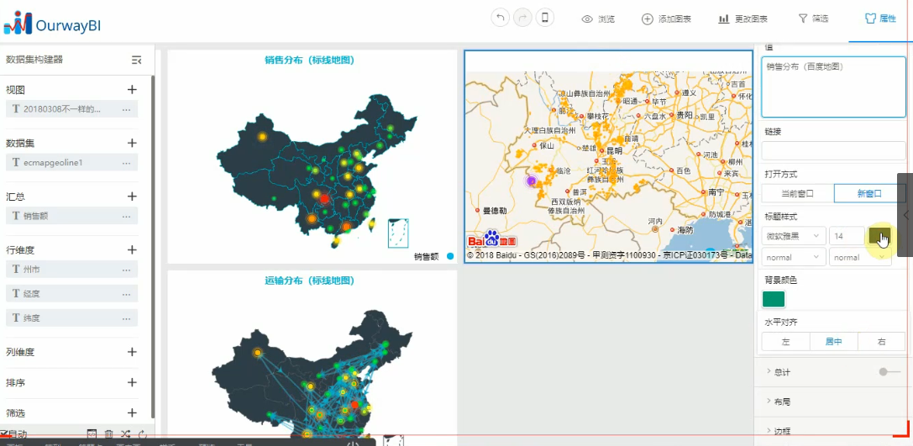Select the 纬度 row dimension
Screen dimensions: 913x446
[x=71, y=318]
